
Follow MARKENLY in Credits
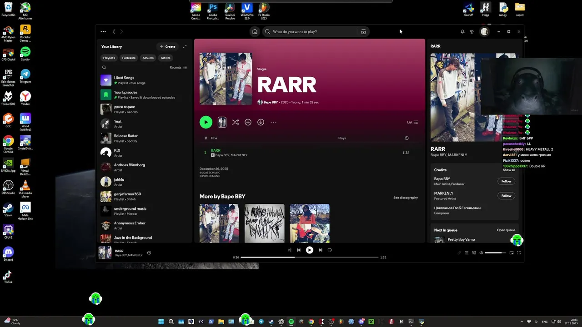[506, 196]
